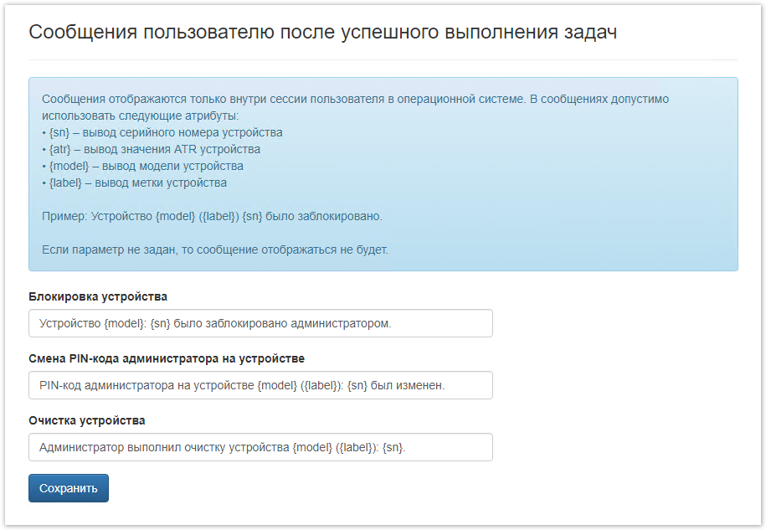The width and height of the screenshot is (766, 530).
Task: Click the {sn} serial number attribute line
Action: pos(162,132)
